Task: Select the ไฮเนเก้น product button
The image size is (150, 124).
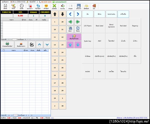Action: click(x=123, y=71)
